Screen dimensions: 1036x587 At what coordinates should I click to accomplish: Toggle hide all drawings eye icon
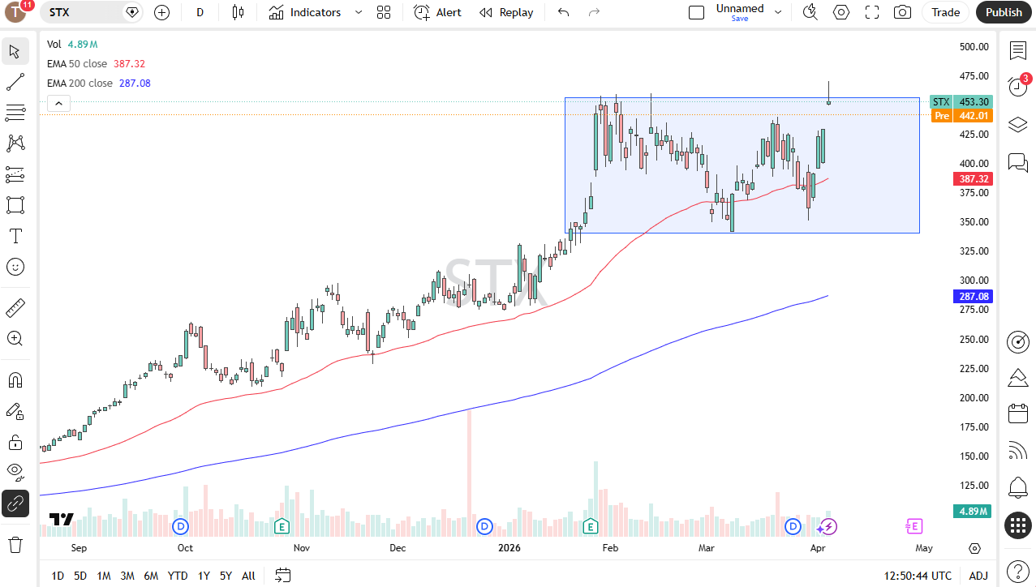pyautogui.click(x=15, y=473)
